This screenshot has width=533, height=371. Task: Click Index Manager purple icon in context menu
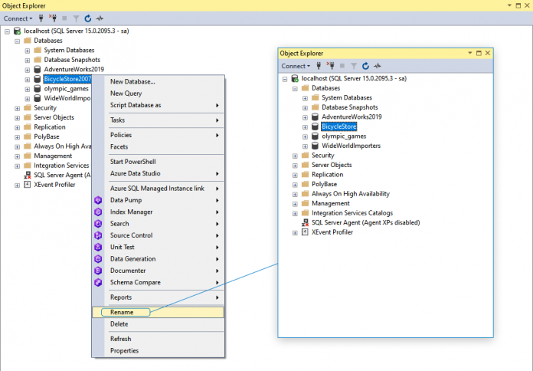pyautogui.click(x=98, y=212)
